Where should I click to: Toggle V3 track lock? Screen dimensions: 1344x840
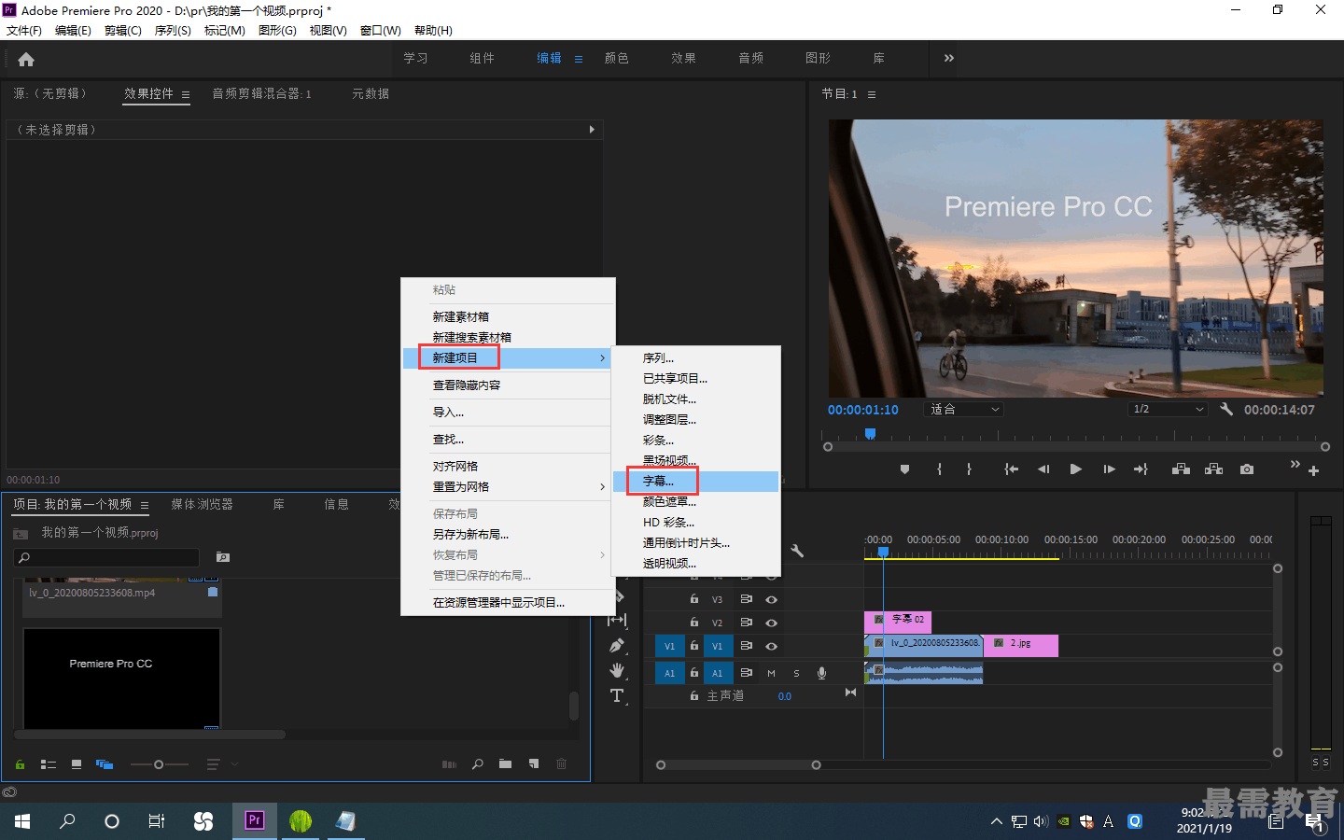(694, 599)
